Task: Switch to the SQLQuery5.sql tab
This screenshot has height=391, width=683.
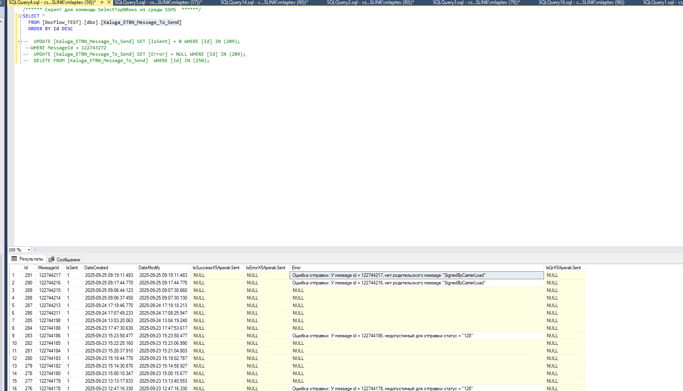Action: [158, 2]
